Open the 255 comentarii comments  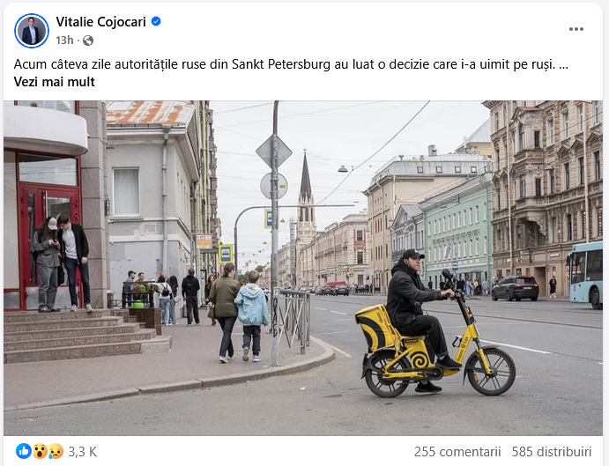click(457, 452)
